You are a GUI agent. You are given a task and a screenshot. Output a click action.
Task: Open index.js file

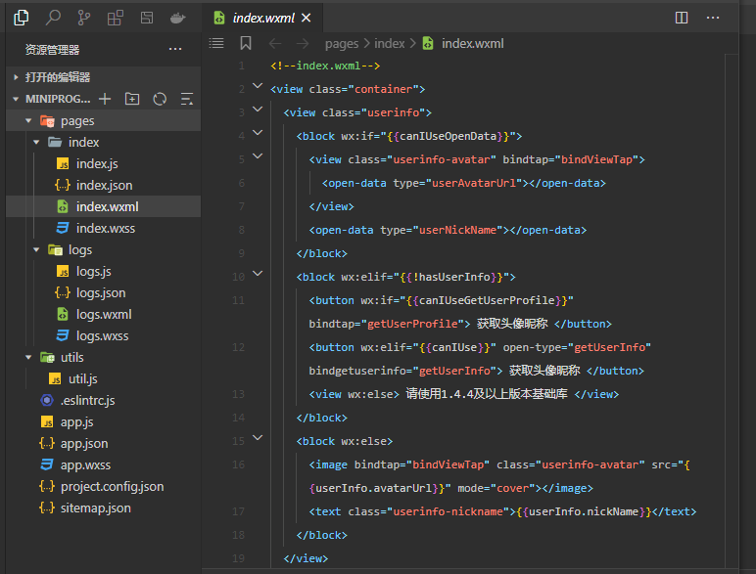(103, 163)
